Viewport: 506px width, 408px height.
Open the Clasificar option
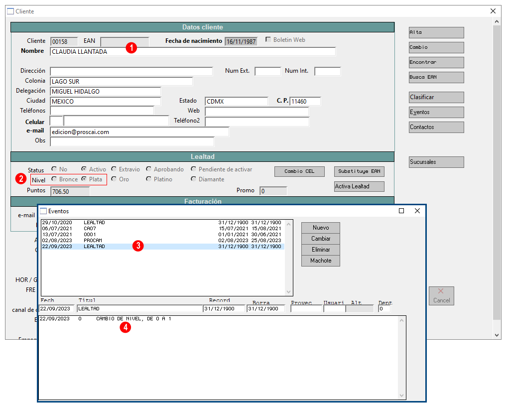click(x=436, y=97)
